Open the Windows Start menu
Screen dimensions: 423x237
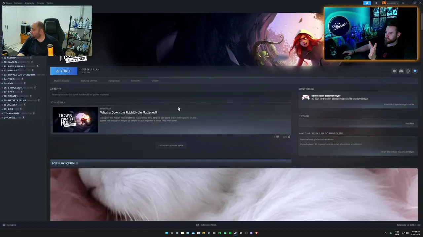click(x=167, y=233)
